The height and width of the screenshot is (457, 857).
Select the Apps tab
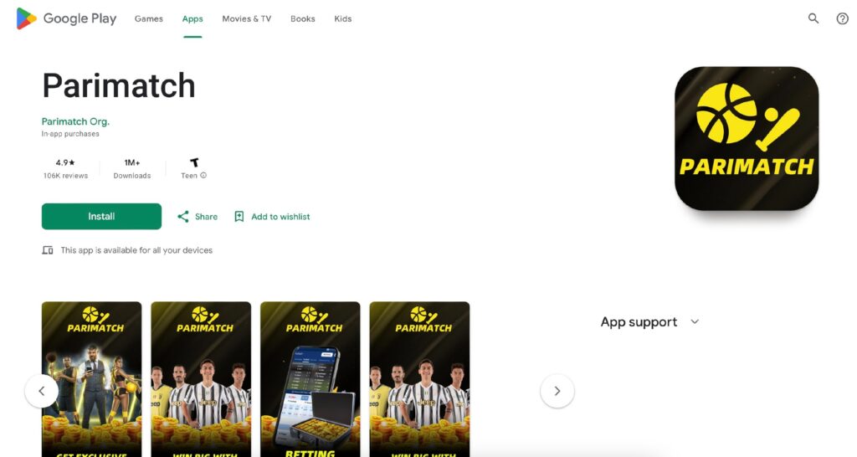192,18
